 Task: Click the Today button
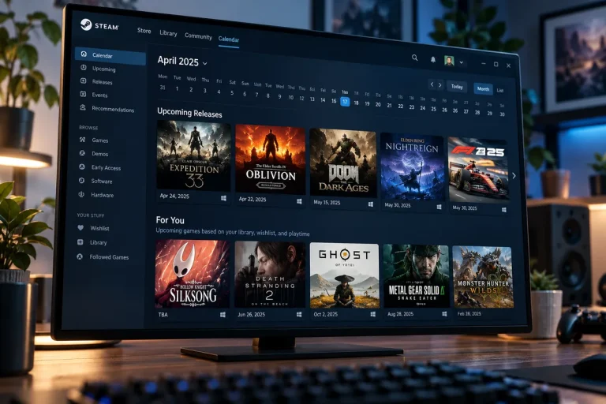(x=457, y=87)
